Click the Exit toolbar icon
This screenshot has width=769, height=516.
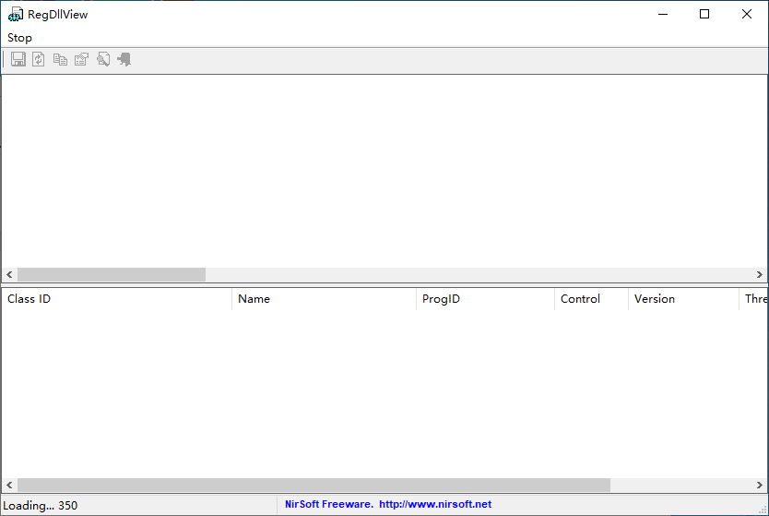coord(124,60)
